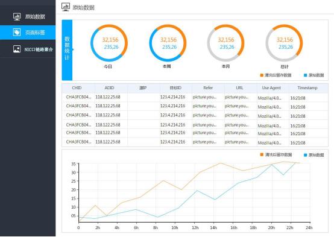Select the last table row CHA3FCB04
Viewport: 334px width, 237px height.
pos(195,142)
